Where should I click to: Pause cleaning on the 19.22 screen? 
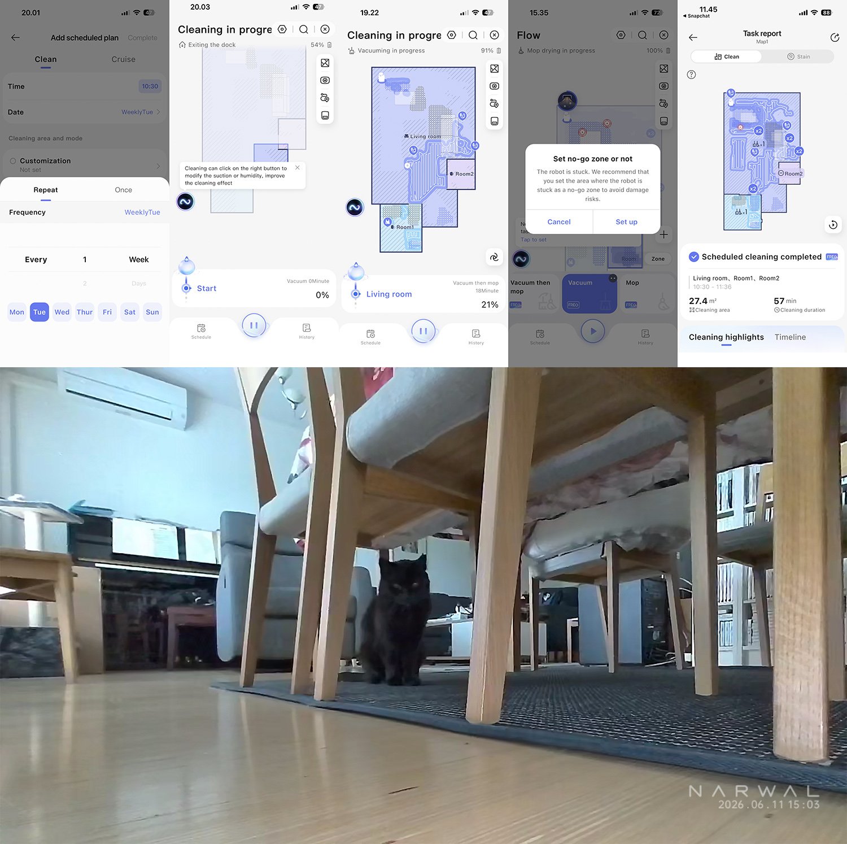tap(423, 331)
